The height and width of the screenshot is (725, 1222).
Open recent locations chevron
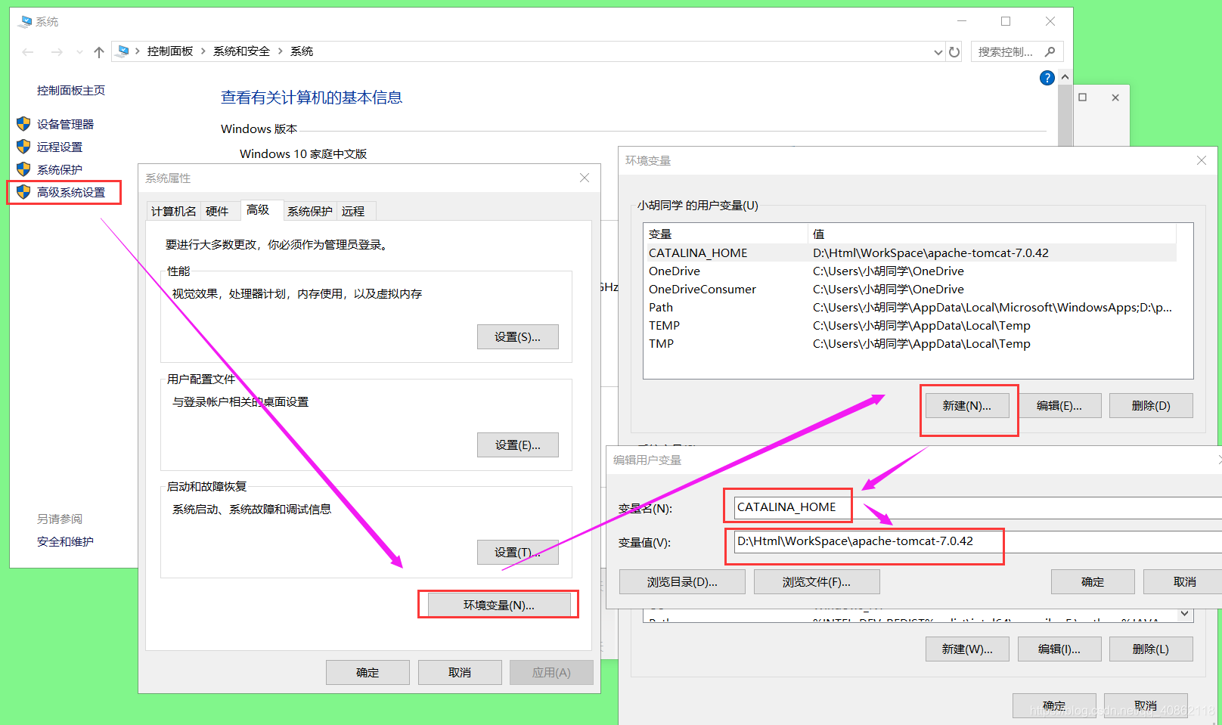coord(79,52)
